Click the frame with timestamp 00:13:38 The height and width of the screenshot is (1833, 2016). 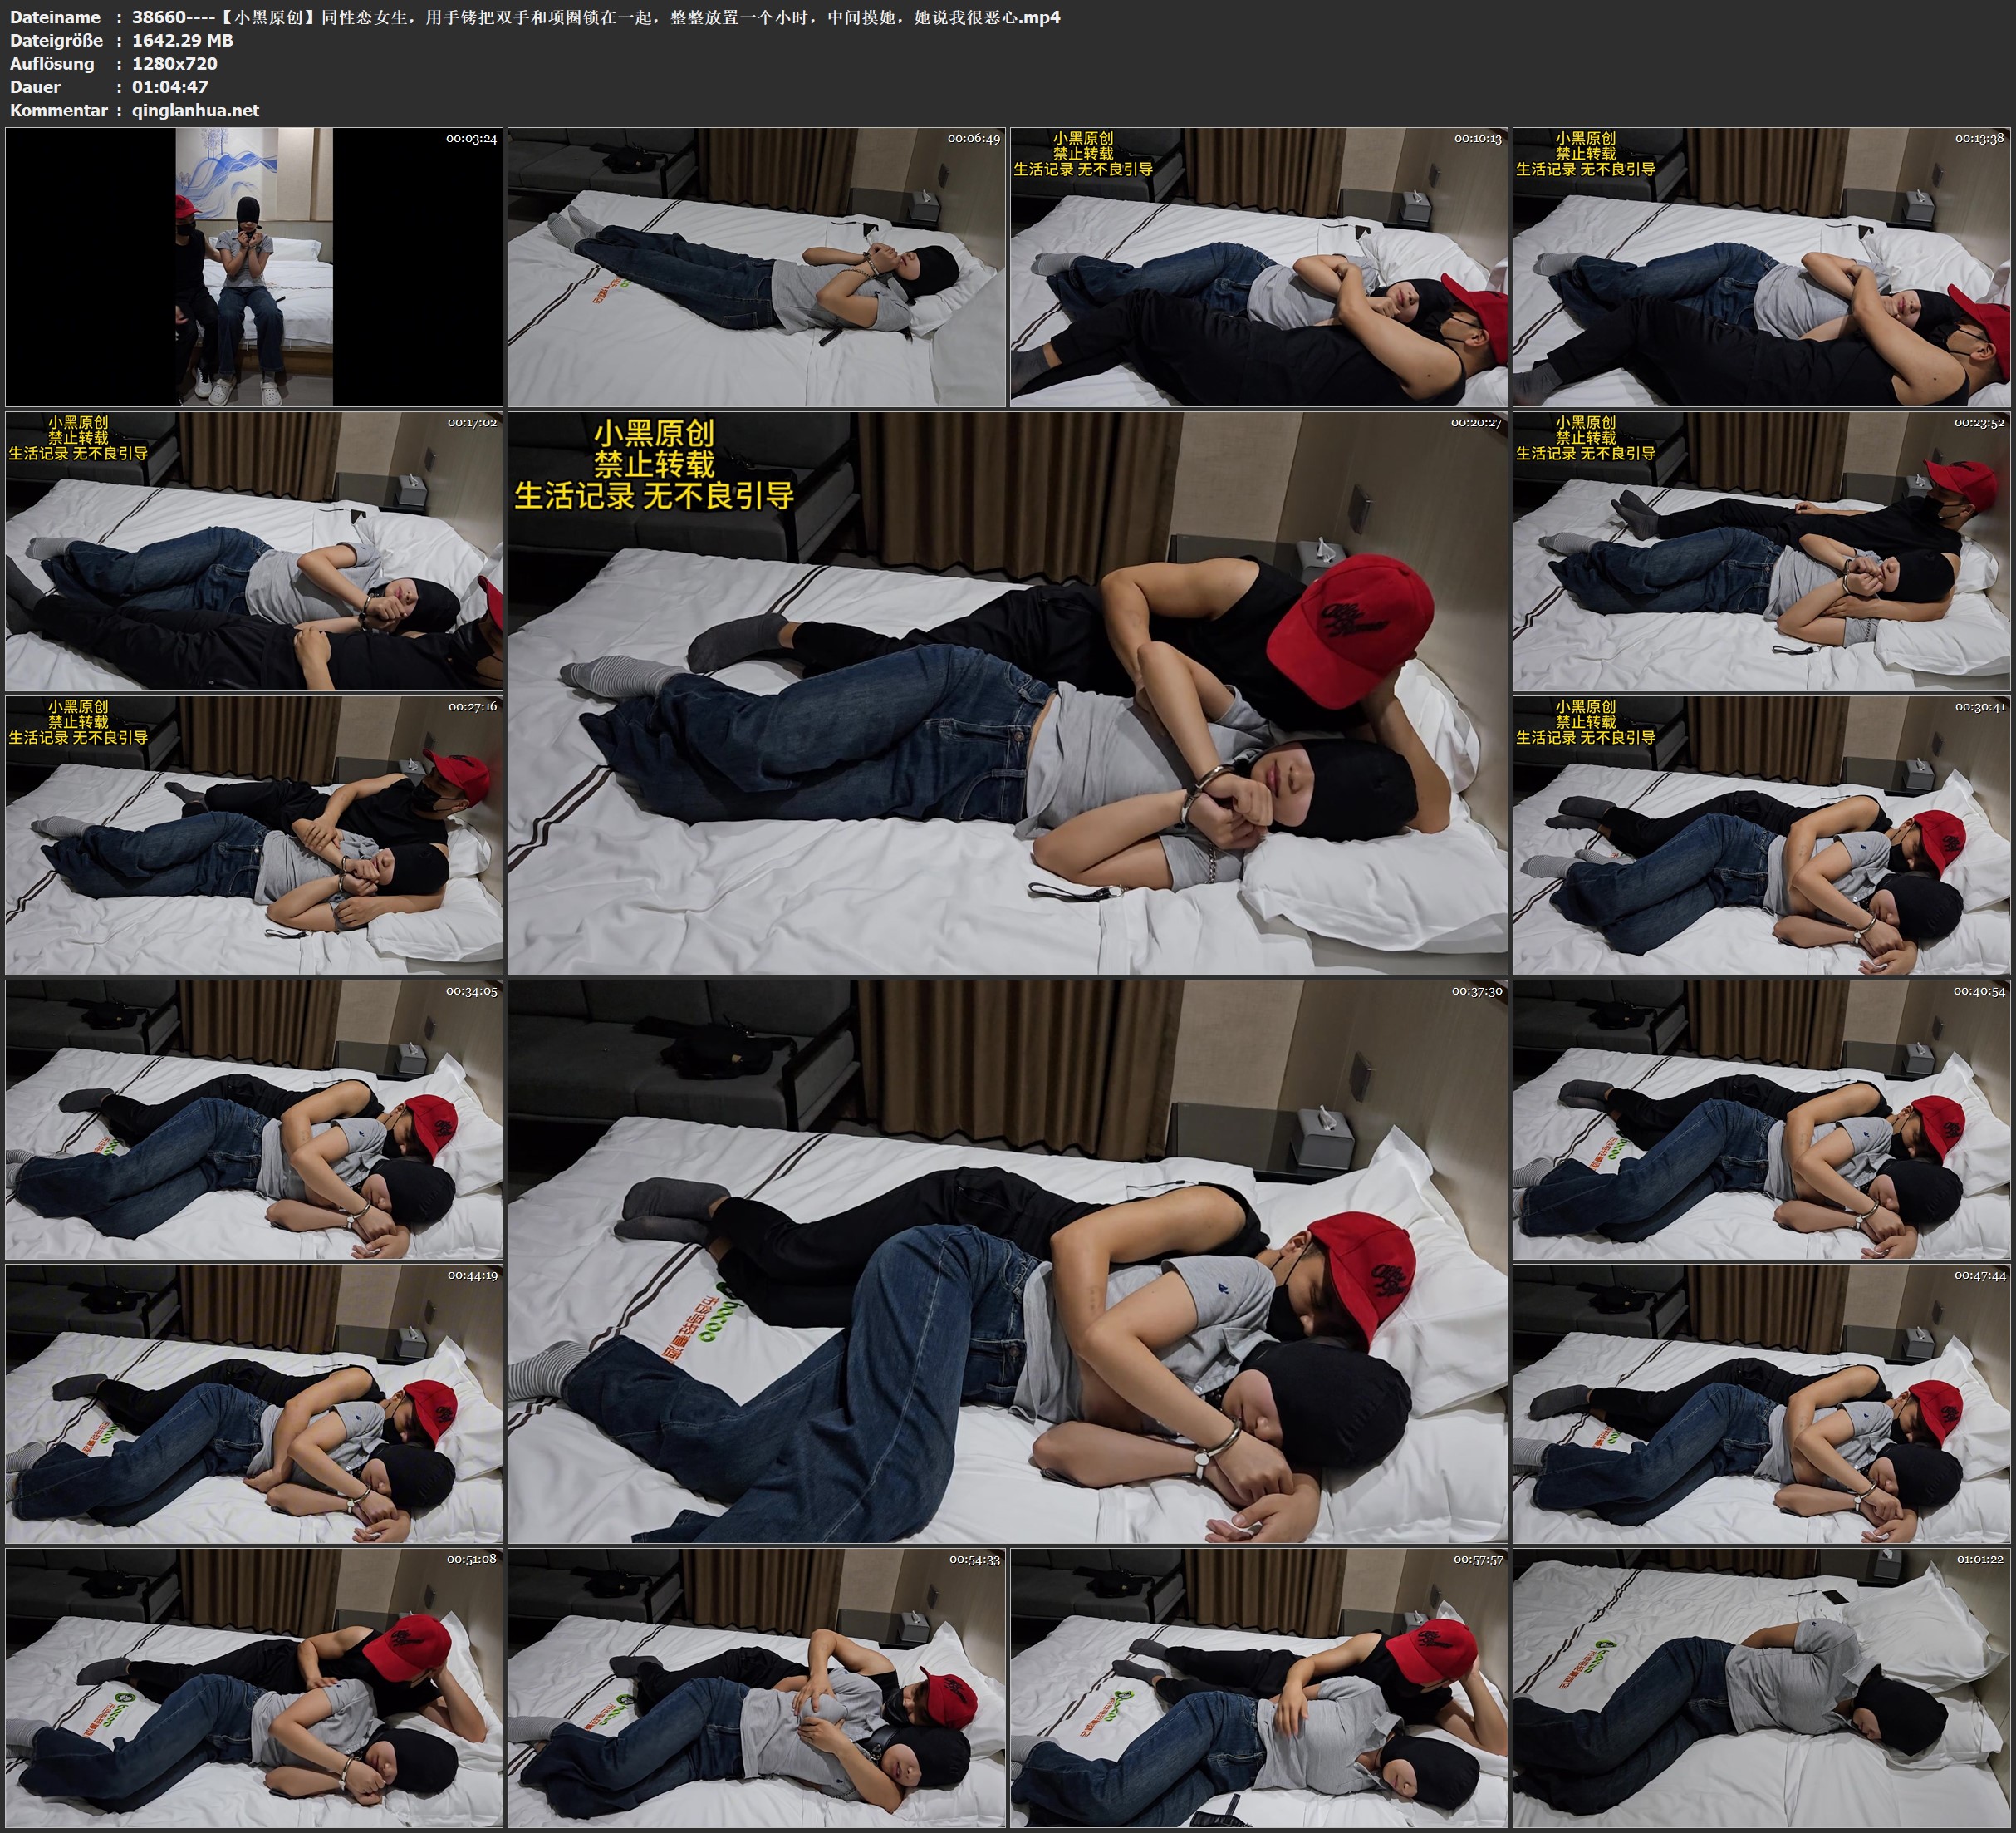point(1761,266)
